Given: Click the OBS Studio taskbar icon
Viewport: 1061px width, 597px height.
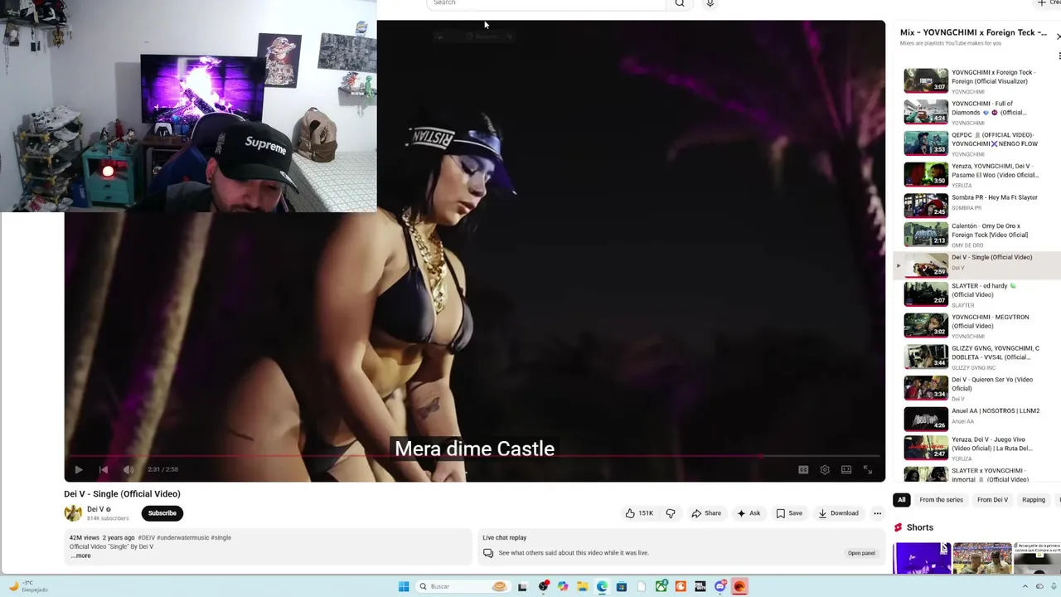Looking at the screenshot, I should 544,586.
